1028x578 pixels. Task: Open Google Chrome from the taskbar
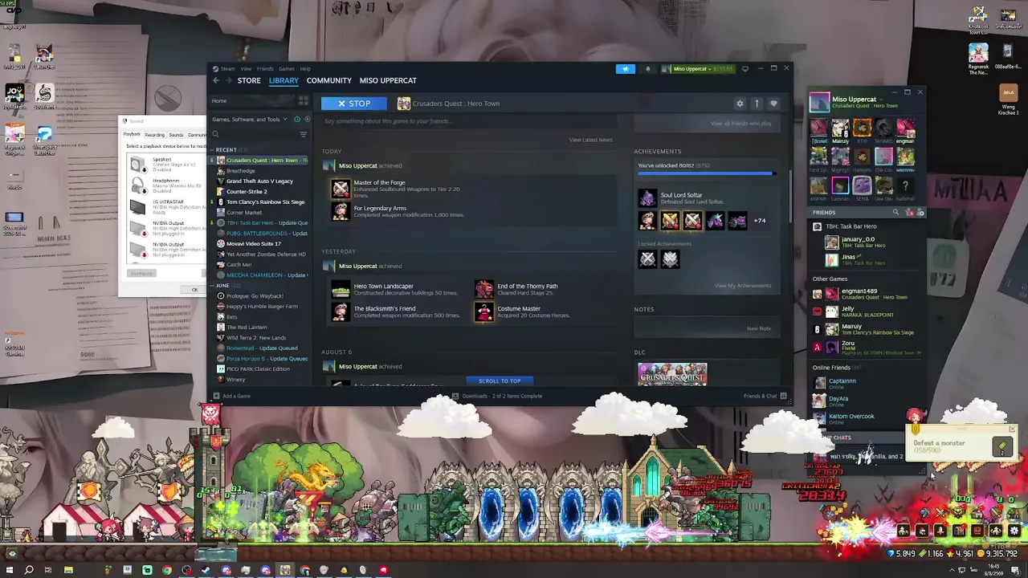167,570
